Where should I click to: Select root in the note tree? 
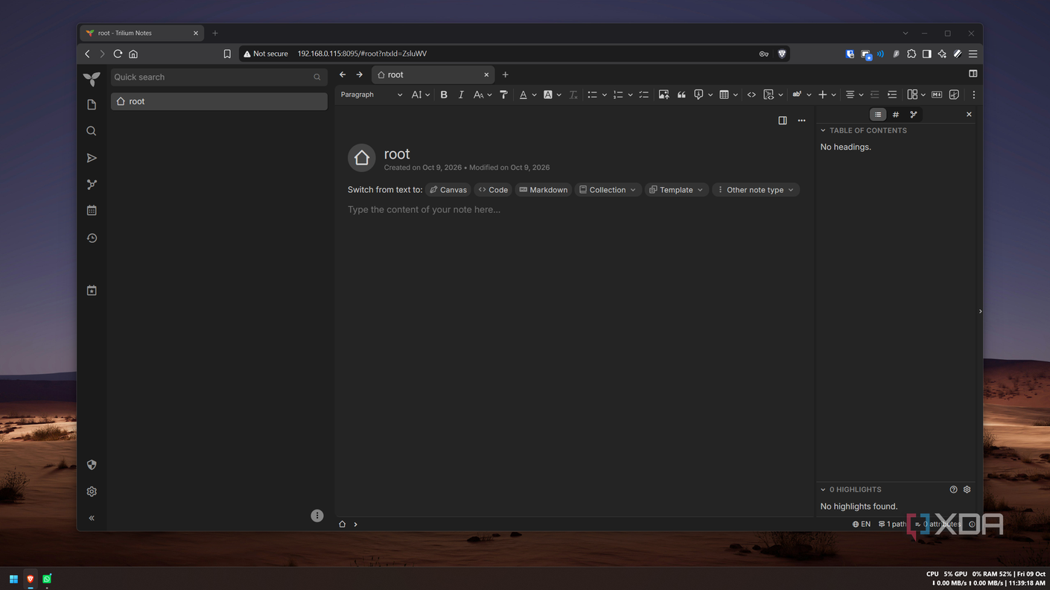[219, 101]
